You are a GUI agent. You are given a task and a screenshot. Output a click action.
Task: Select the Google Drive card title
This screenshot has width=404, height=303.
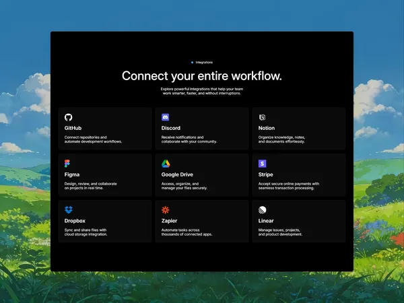pyautogui.click(x=177, y=174)
